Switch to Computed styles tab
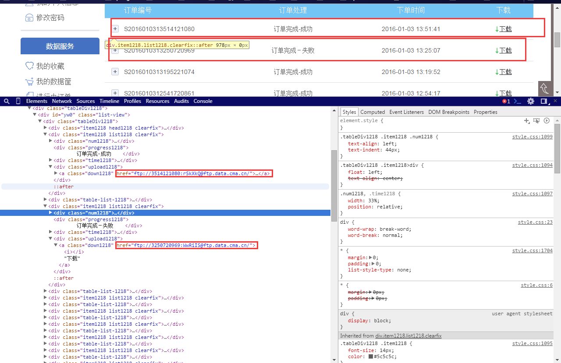561x363 pixels. point(373,112)
